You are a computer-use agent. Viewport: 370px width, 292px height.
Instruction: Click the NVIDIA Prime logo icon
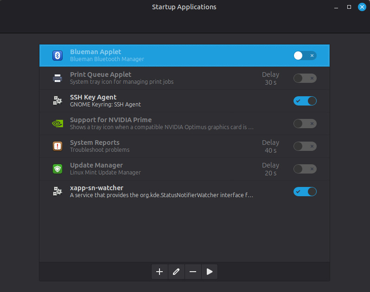57,124
